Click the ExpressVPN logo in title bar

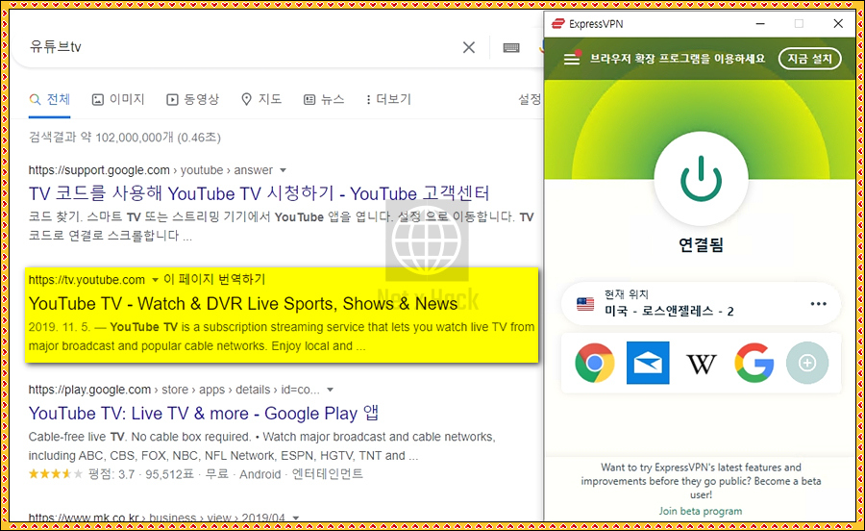click(x=558, y=24)
